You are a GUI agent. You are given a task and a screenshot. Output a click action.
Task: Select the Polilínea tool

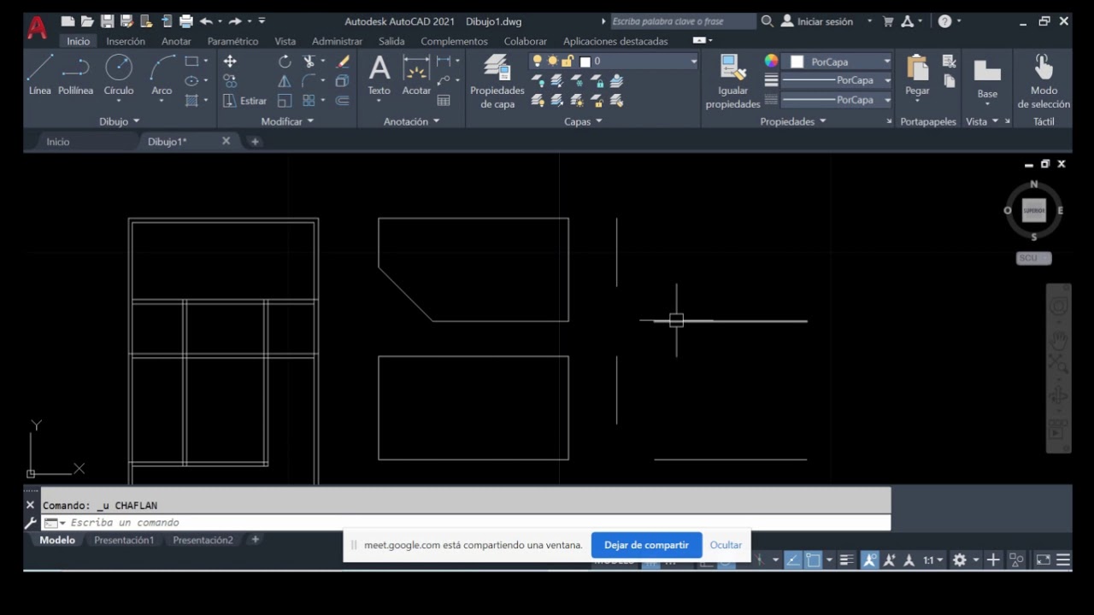[75, 74]
